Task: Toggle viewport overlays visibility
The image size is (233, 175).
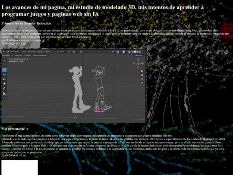Action: tap(124, 52)
